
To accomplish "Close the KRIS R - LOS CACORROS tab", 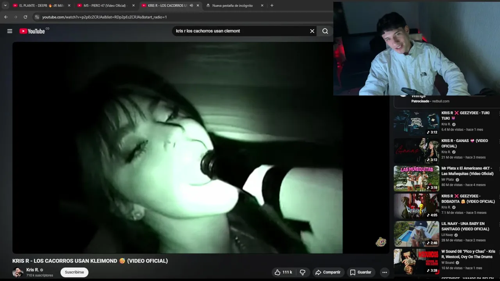I will pos(198,5).
